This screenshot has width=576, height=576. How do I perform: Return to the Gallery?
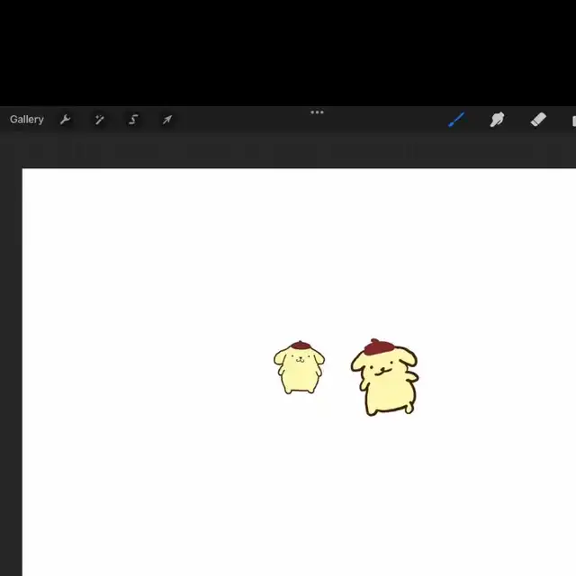[26, 119]
